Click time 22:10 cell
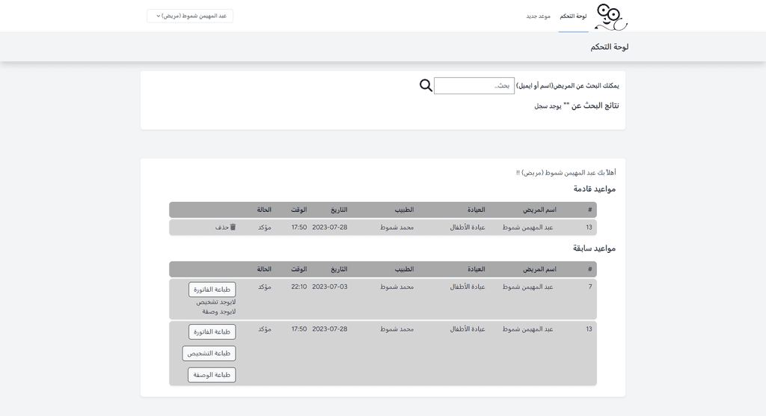766x416 pixels. coord(299,287)
